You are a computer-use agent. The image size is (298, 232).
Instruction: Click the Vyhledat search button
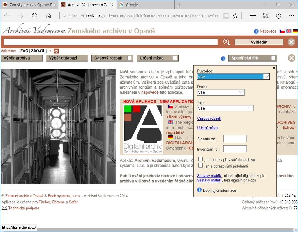pyautogui.click(x=259, y=42)
